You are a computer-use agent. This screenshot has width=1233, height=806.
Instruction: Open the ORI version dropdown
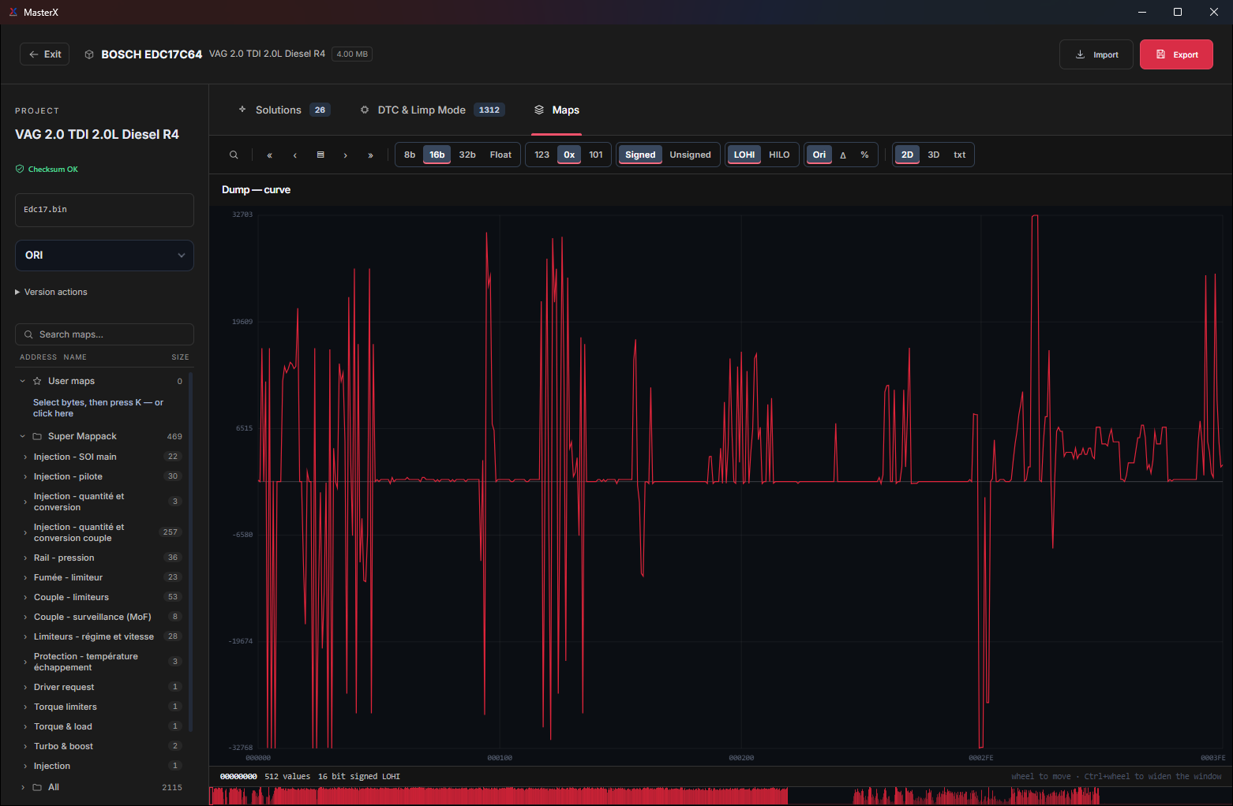point(104,256)
